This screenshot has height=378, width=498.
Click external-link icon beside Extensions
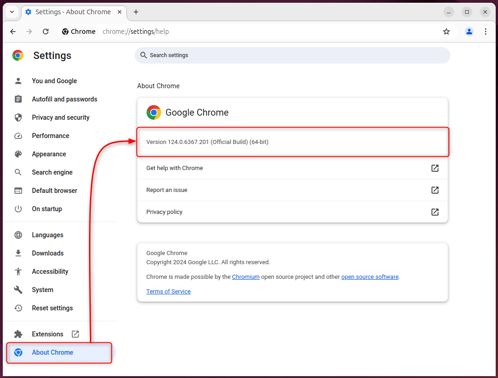(75, 334)
